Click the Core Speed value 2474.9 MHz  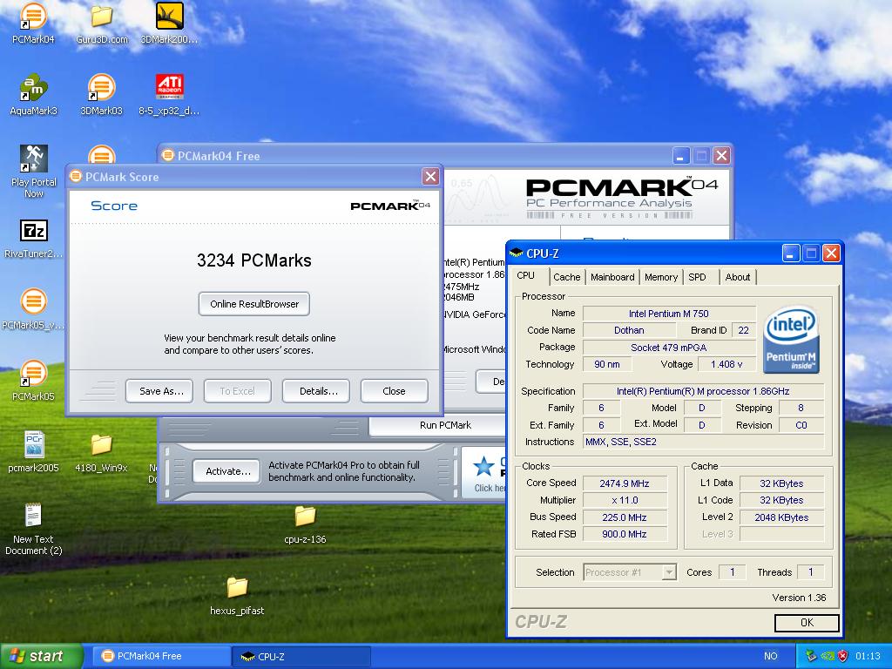click(x=624, y=483)
